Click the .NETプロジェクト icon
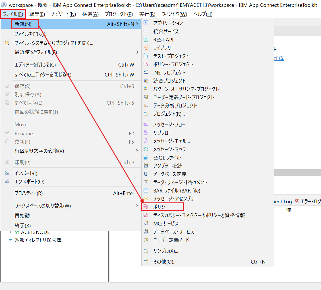This screenshot has width=321, height=290. (x=146, y=72)
